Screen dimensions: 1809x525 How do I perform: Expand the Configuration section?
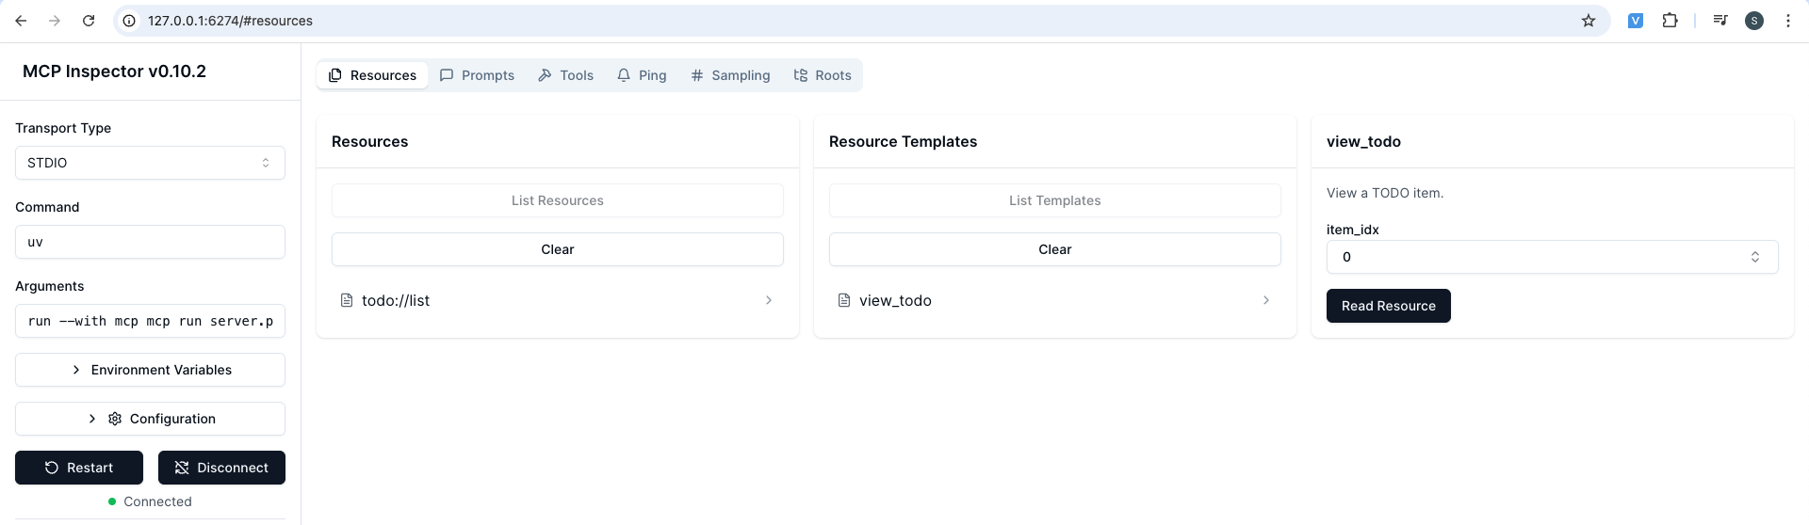[x=150, y=419]
